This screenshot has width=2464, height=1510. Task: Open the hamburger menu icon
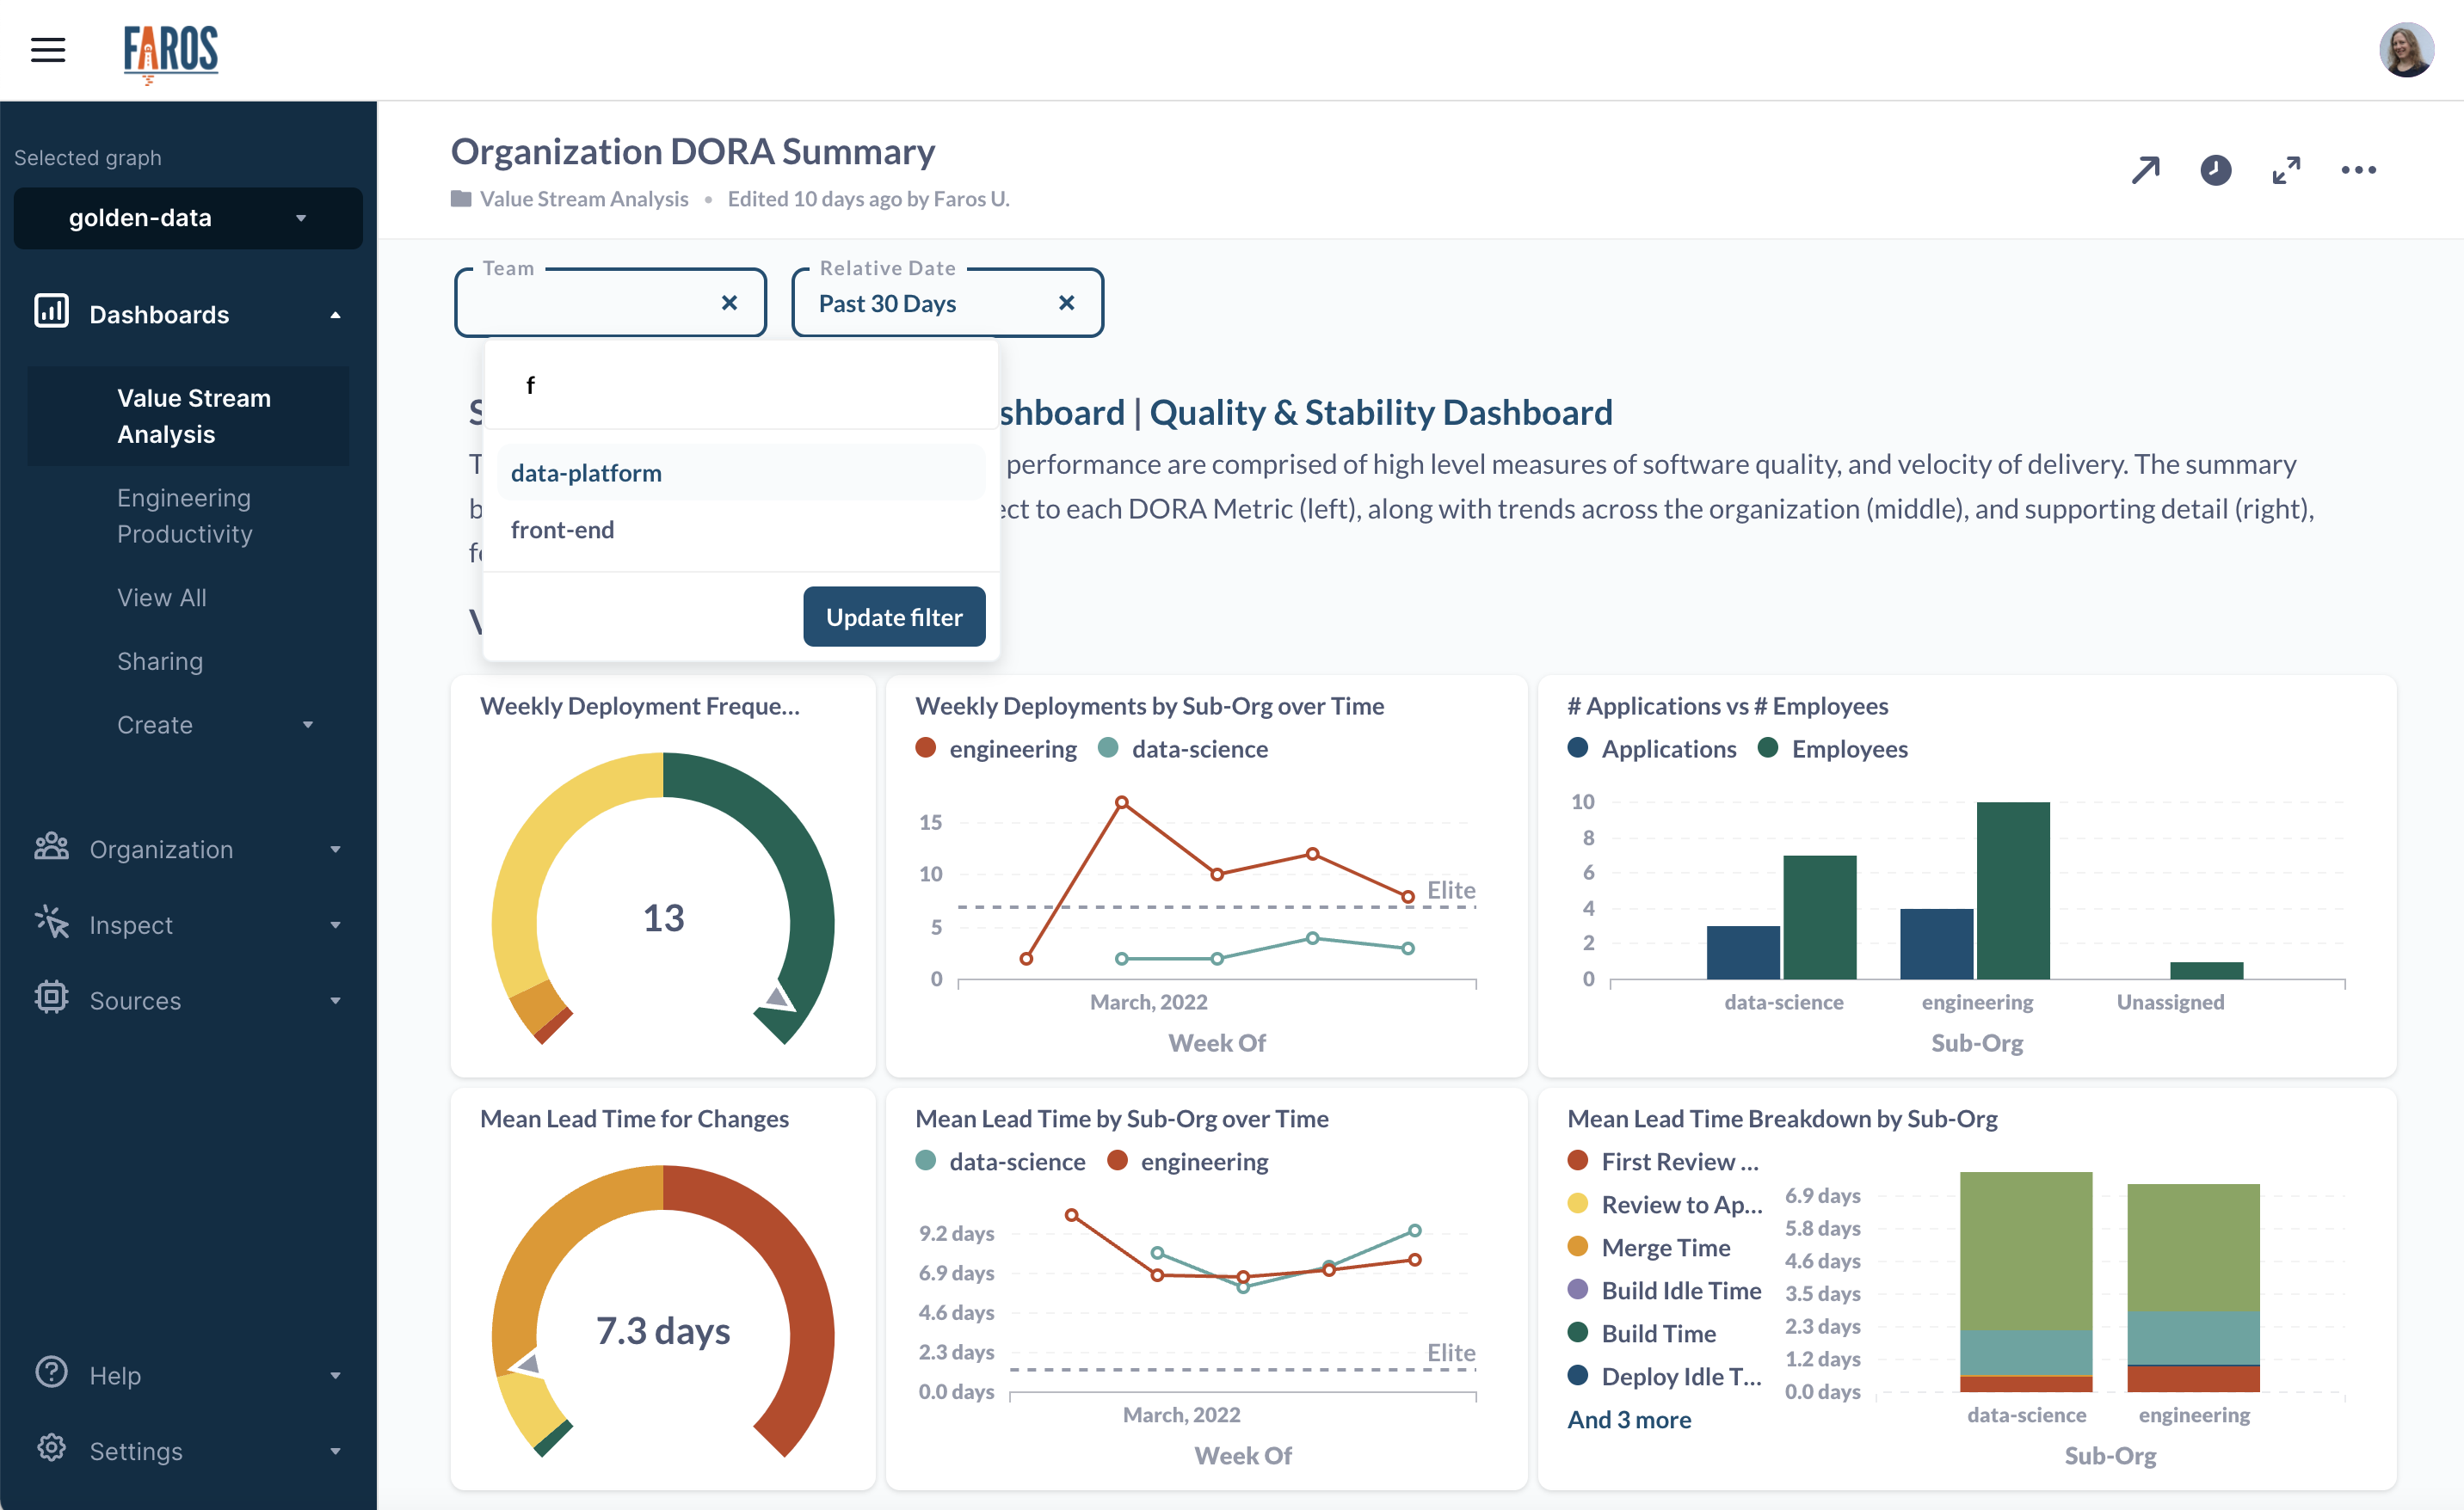point(48,50)
